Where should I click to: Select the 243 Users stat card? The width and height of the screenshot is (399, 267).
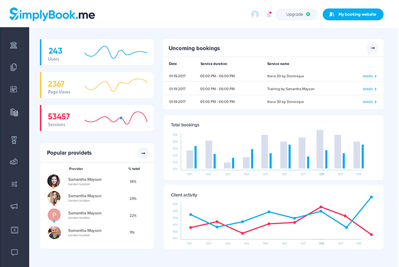click(97, 52)
